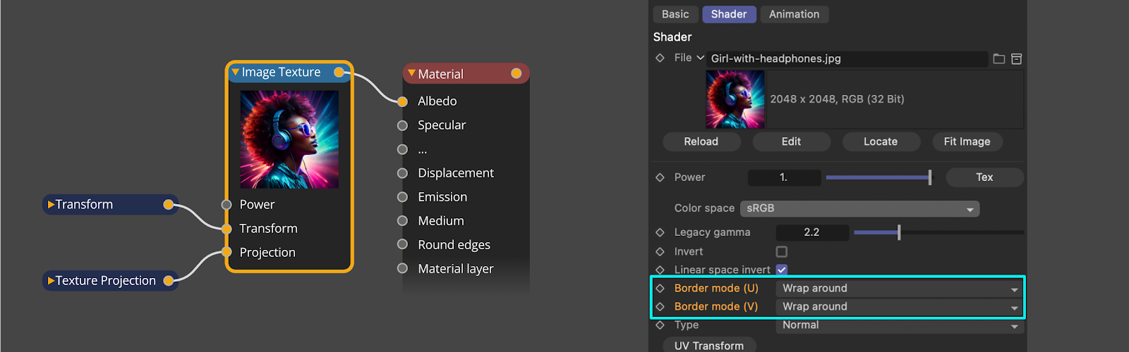Click the Texture Projection node output pin
The height and width of the screenshot is (352, 1129).
tap(169, 280)
